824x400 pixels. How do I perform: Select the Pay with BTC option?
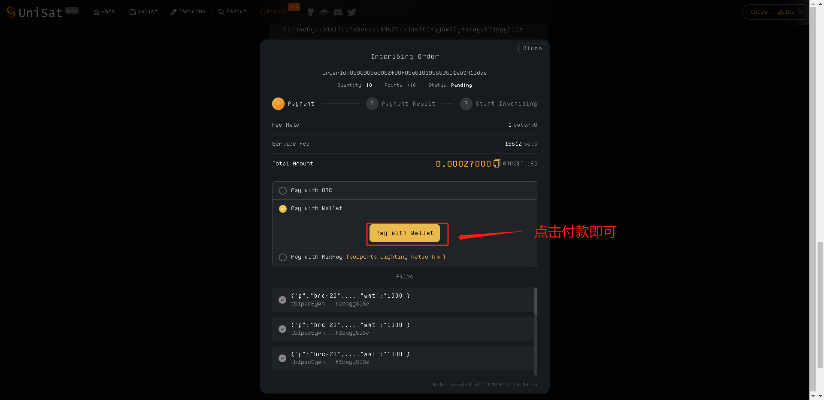coord(283,191)
